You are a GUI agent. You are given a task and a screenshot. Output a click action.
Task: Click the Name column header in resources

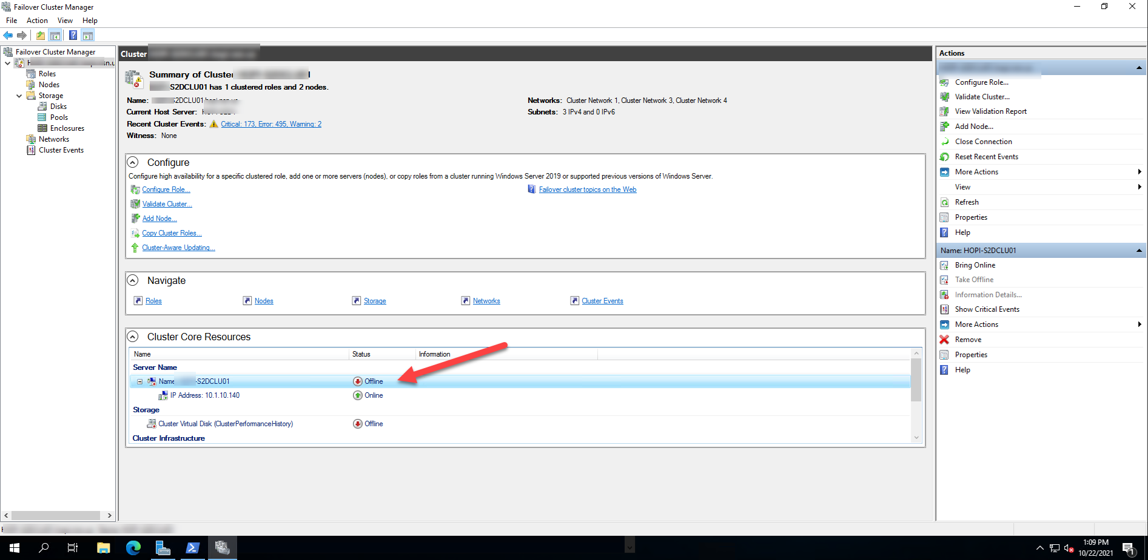pyautogui.click(x=240, y=354)
